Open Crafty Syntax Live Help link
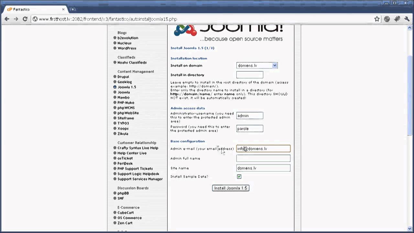 (x=138, y=148)
